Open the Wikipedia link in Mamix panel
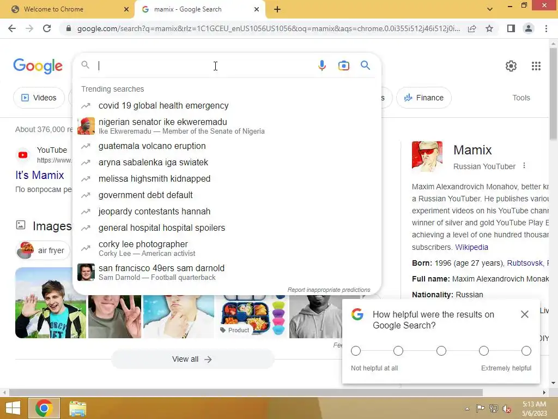This screenshot has height=419, width=558. click(471, 247)
